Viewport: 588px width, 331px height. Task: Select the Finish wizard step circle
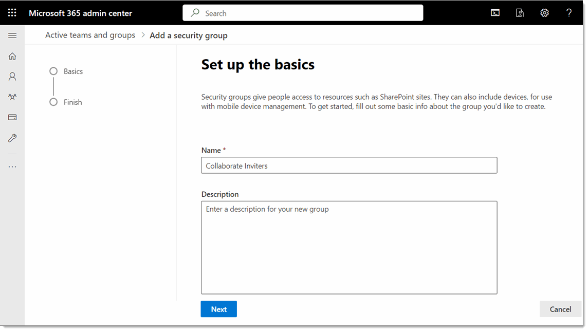[x=53, y=102]
